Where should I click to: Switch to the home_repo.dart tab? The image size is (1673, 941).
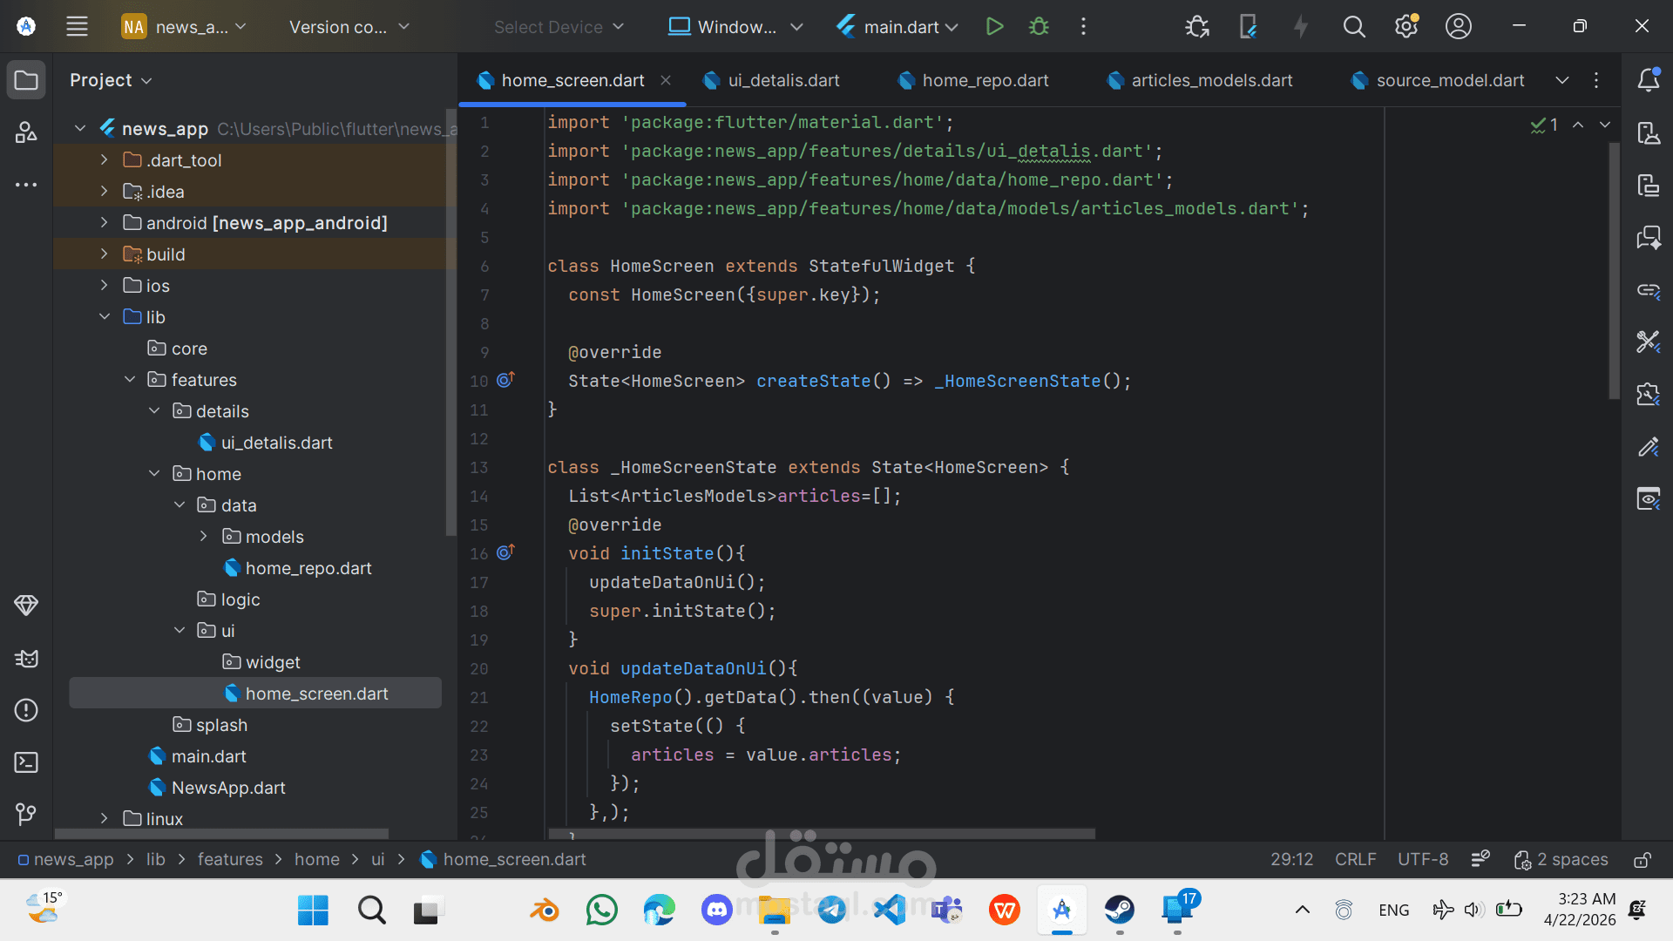pyautogui.click(x=985, y=80)
